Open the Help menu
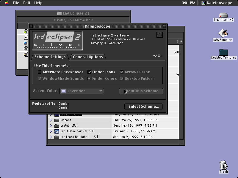The width and height of the screenshot is (238, 178). pos(38,3)
